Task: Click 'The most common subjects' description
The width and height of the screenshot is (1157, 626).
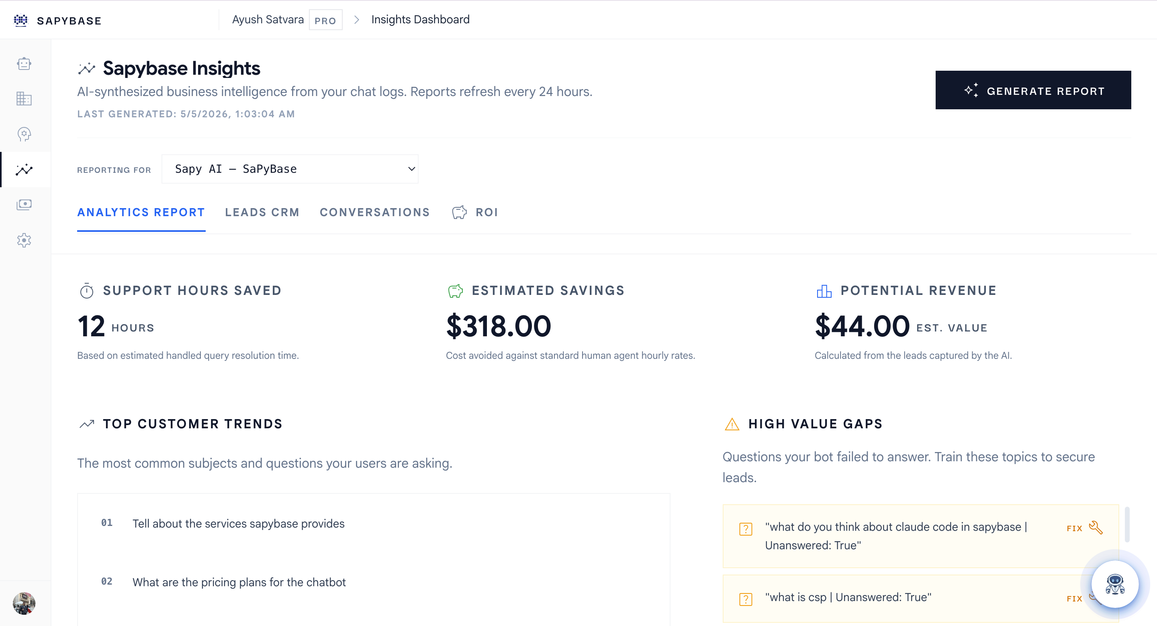Action: coord(265,463)
